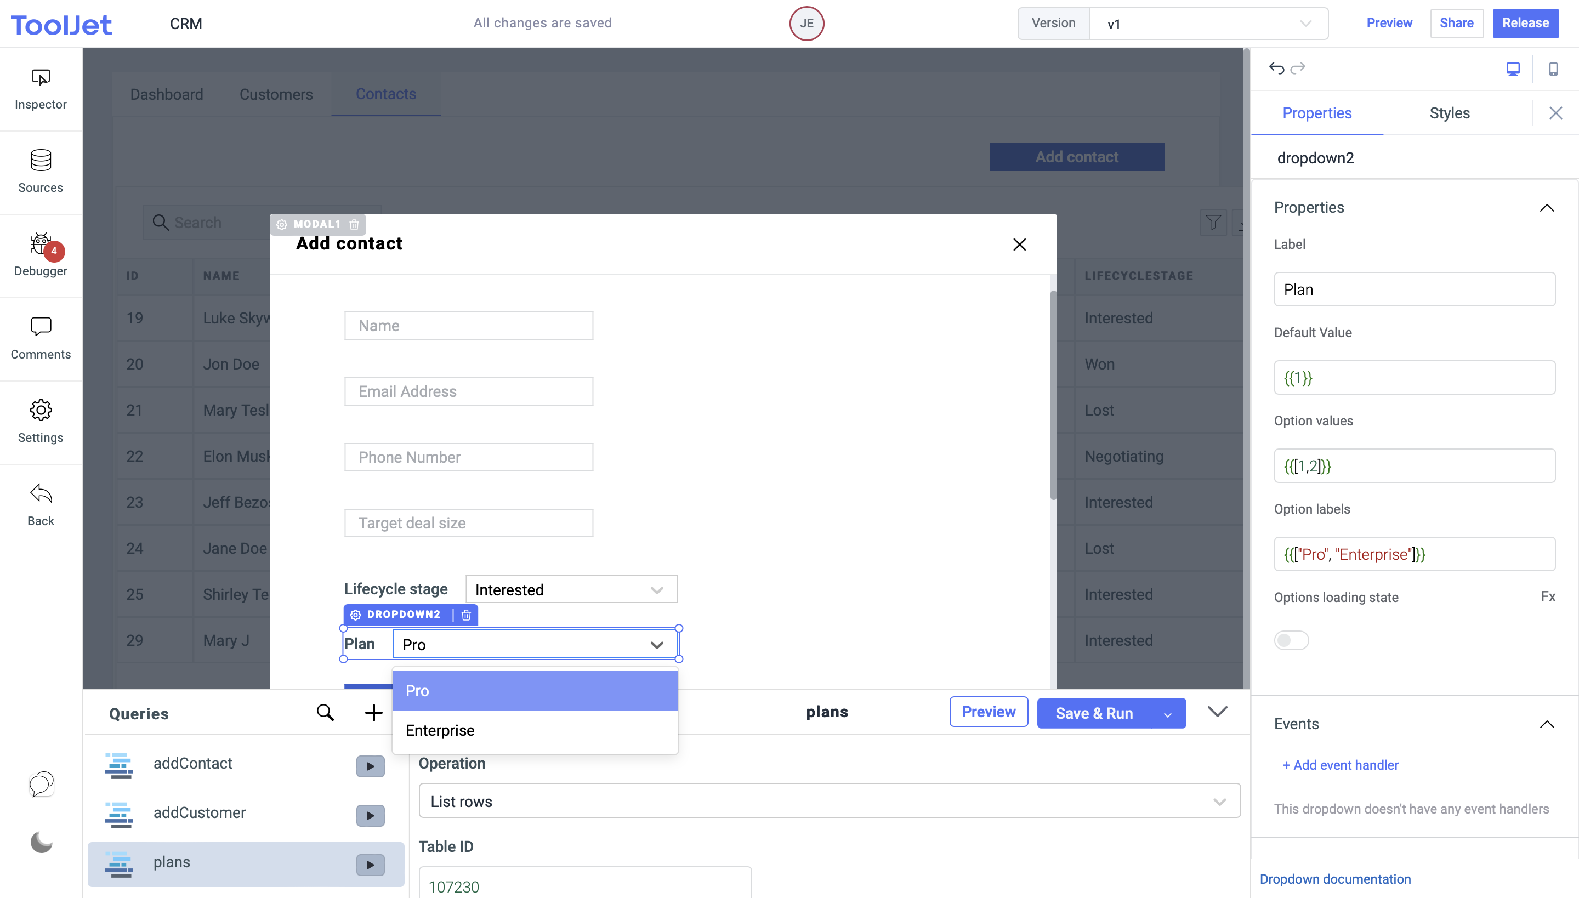This screenshot has height=898, width=1579.
Task: Click the add query plus icon
Action: (x=373, y=713)
